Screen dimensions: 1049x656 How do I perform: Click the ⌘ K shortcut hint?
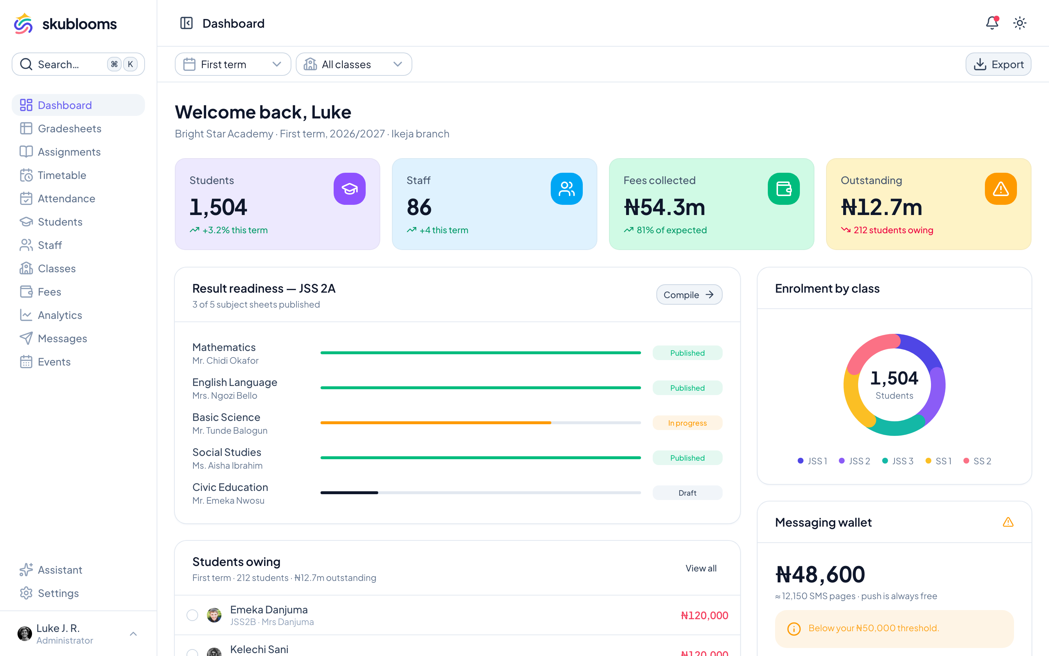(122, 64)
